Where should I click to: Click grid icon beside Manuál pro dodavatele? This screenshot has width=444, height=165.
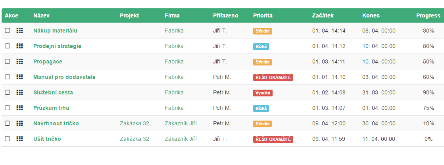click(19, 77)
